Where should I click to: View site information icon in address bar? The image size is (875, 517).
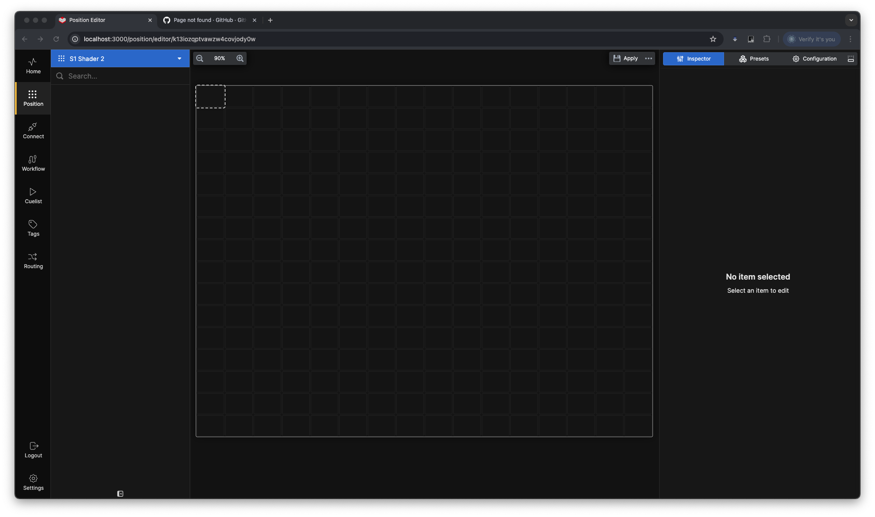pos(75,39)
